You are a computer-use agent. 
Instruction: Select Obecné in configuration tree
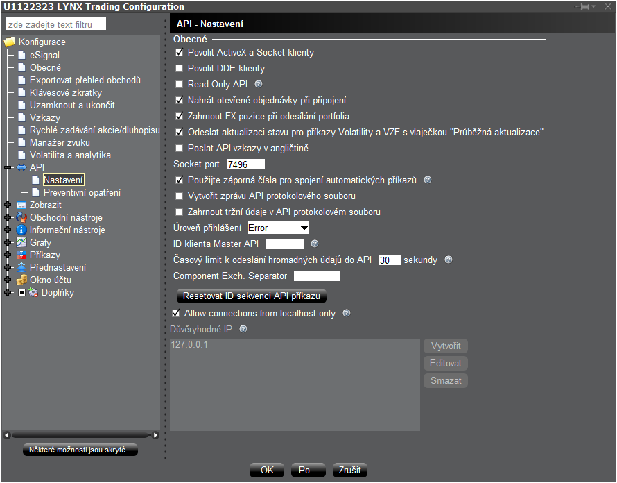point(45,68)
